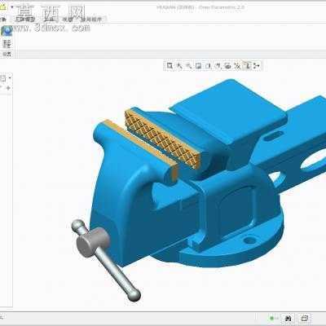Toggle the Annotation Display button

247,66
